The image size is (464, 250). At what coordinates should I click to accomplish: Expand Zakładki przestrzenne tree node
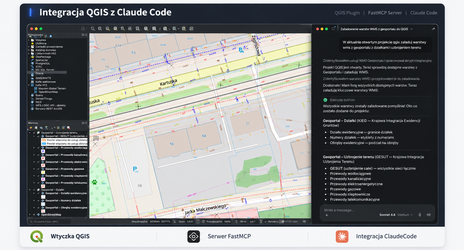click(29, 47)
